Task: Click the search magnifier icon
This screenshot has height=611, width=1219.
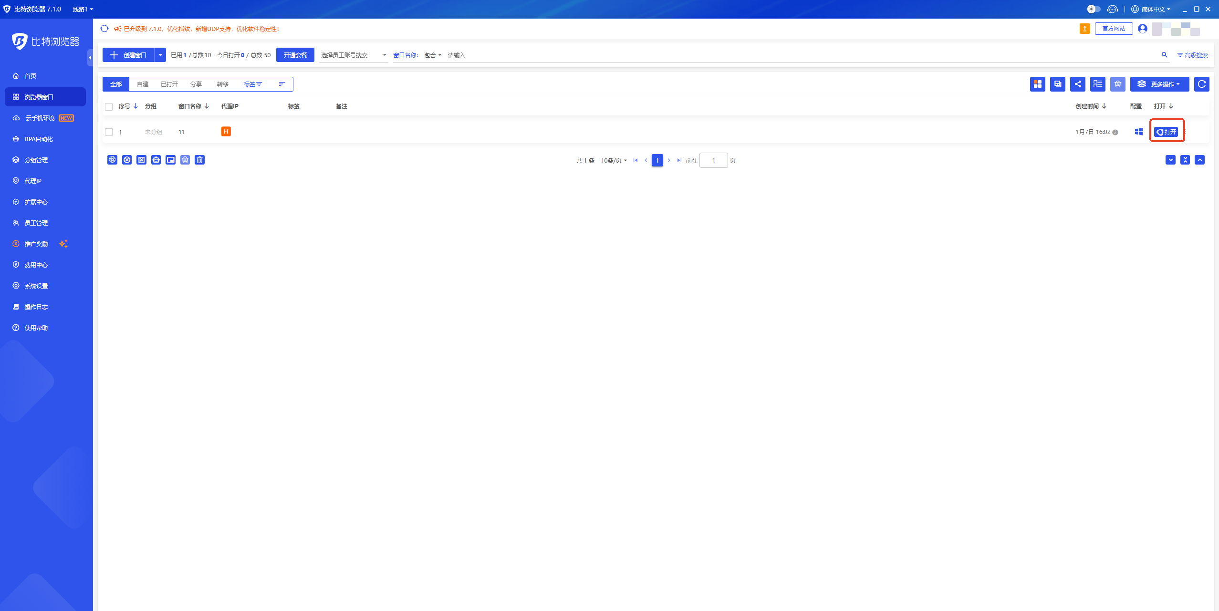Action: [1164, 55]
